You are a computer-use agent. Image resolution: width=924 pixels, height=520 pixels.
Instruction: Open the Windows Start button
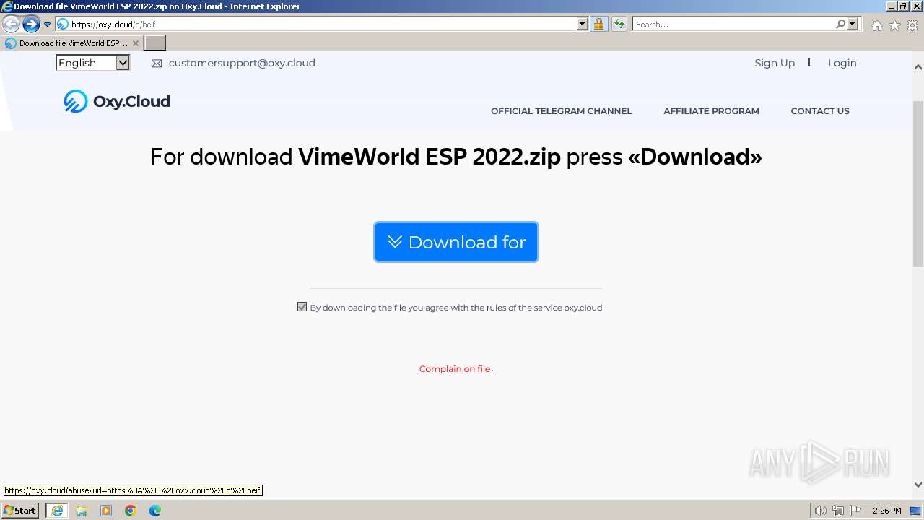click(20, 511)
